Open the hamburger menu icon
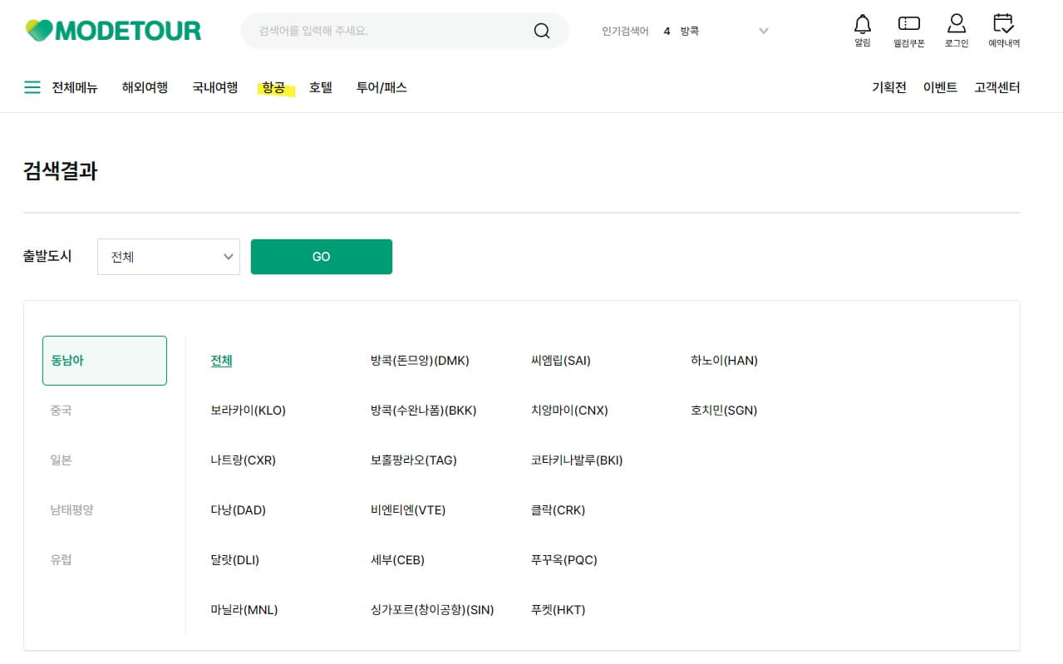The width and height of the screenshot is (1063, 664). click(x=32, y=86)
